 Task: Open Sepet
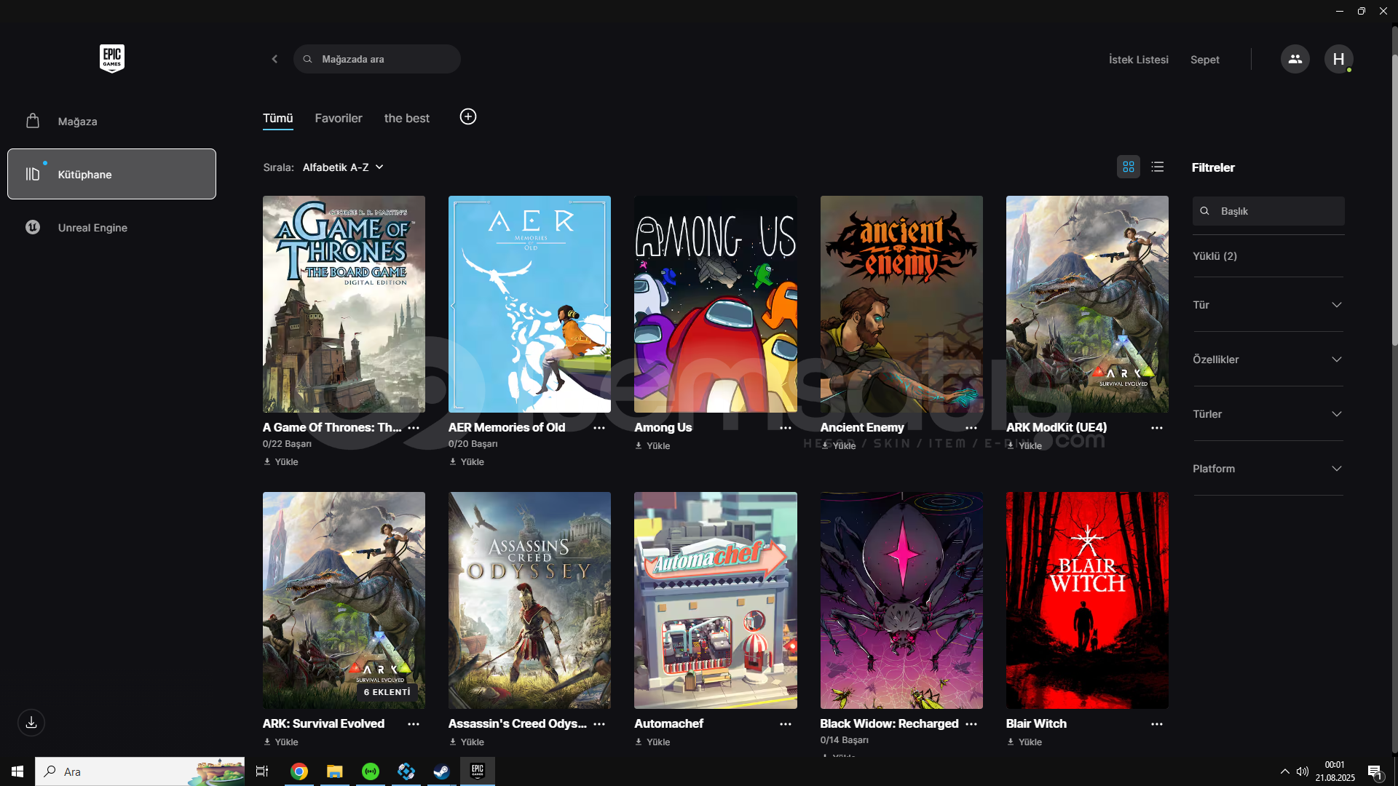pos(1204,60)
